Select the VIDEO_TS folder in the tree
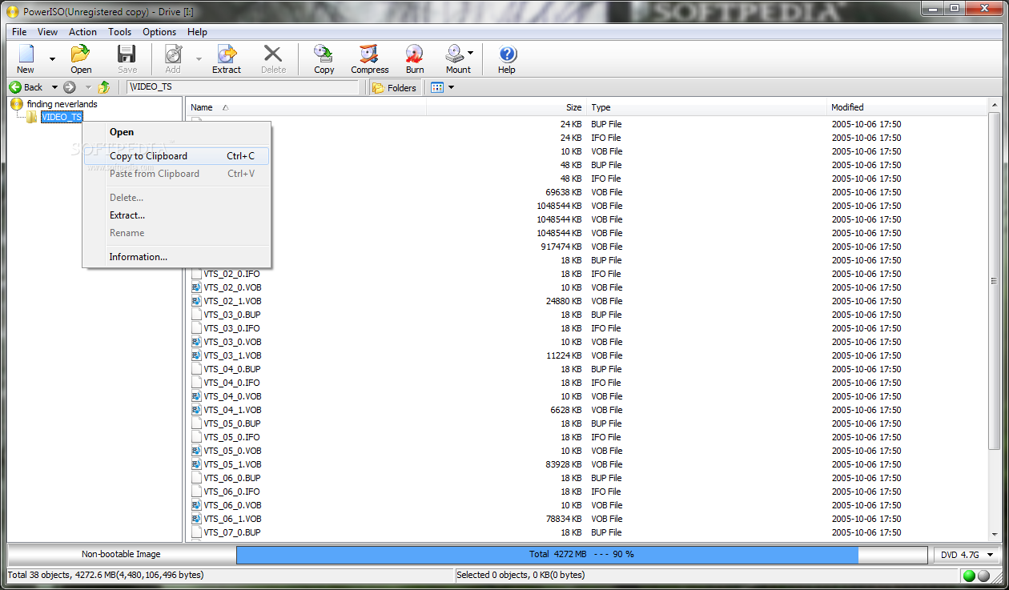This screenshot has height=590, width=1009. (x=61, y=117)
